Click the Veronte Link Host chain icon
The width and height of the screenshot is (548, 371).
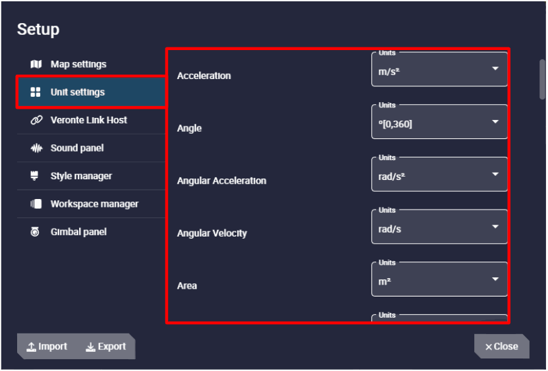[x=36, y=121]
